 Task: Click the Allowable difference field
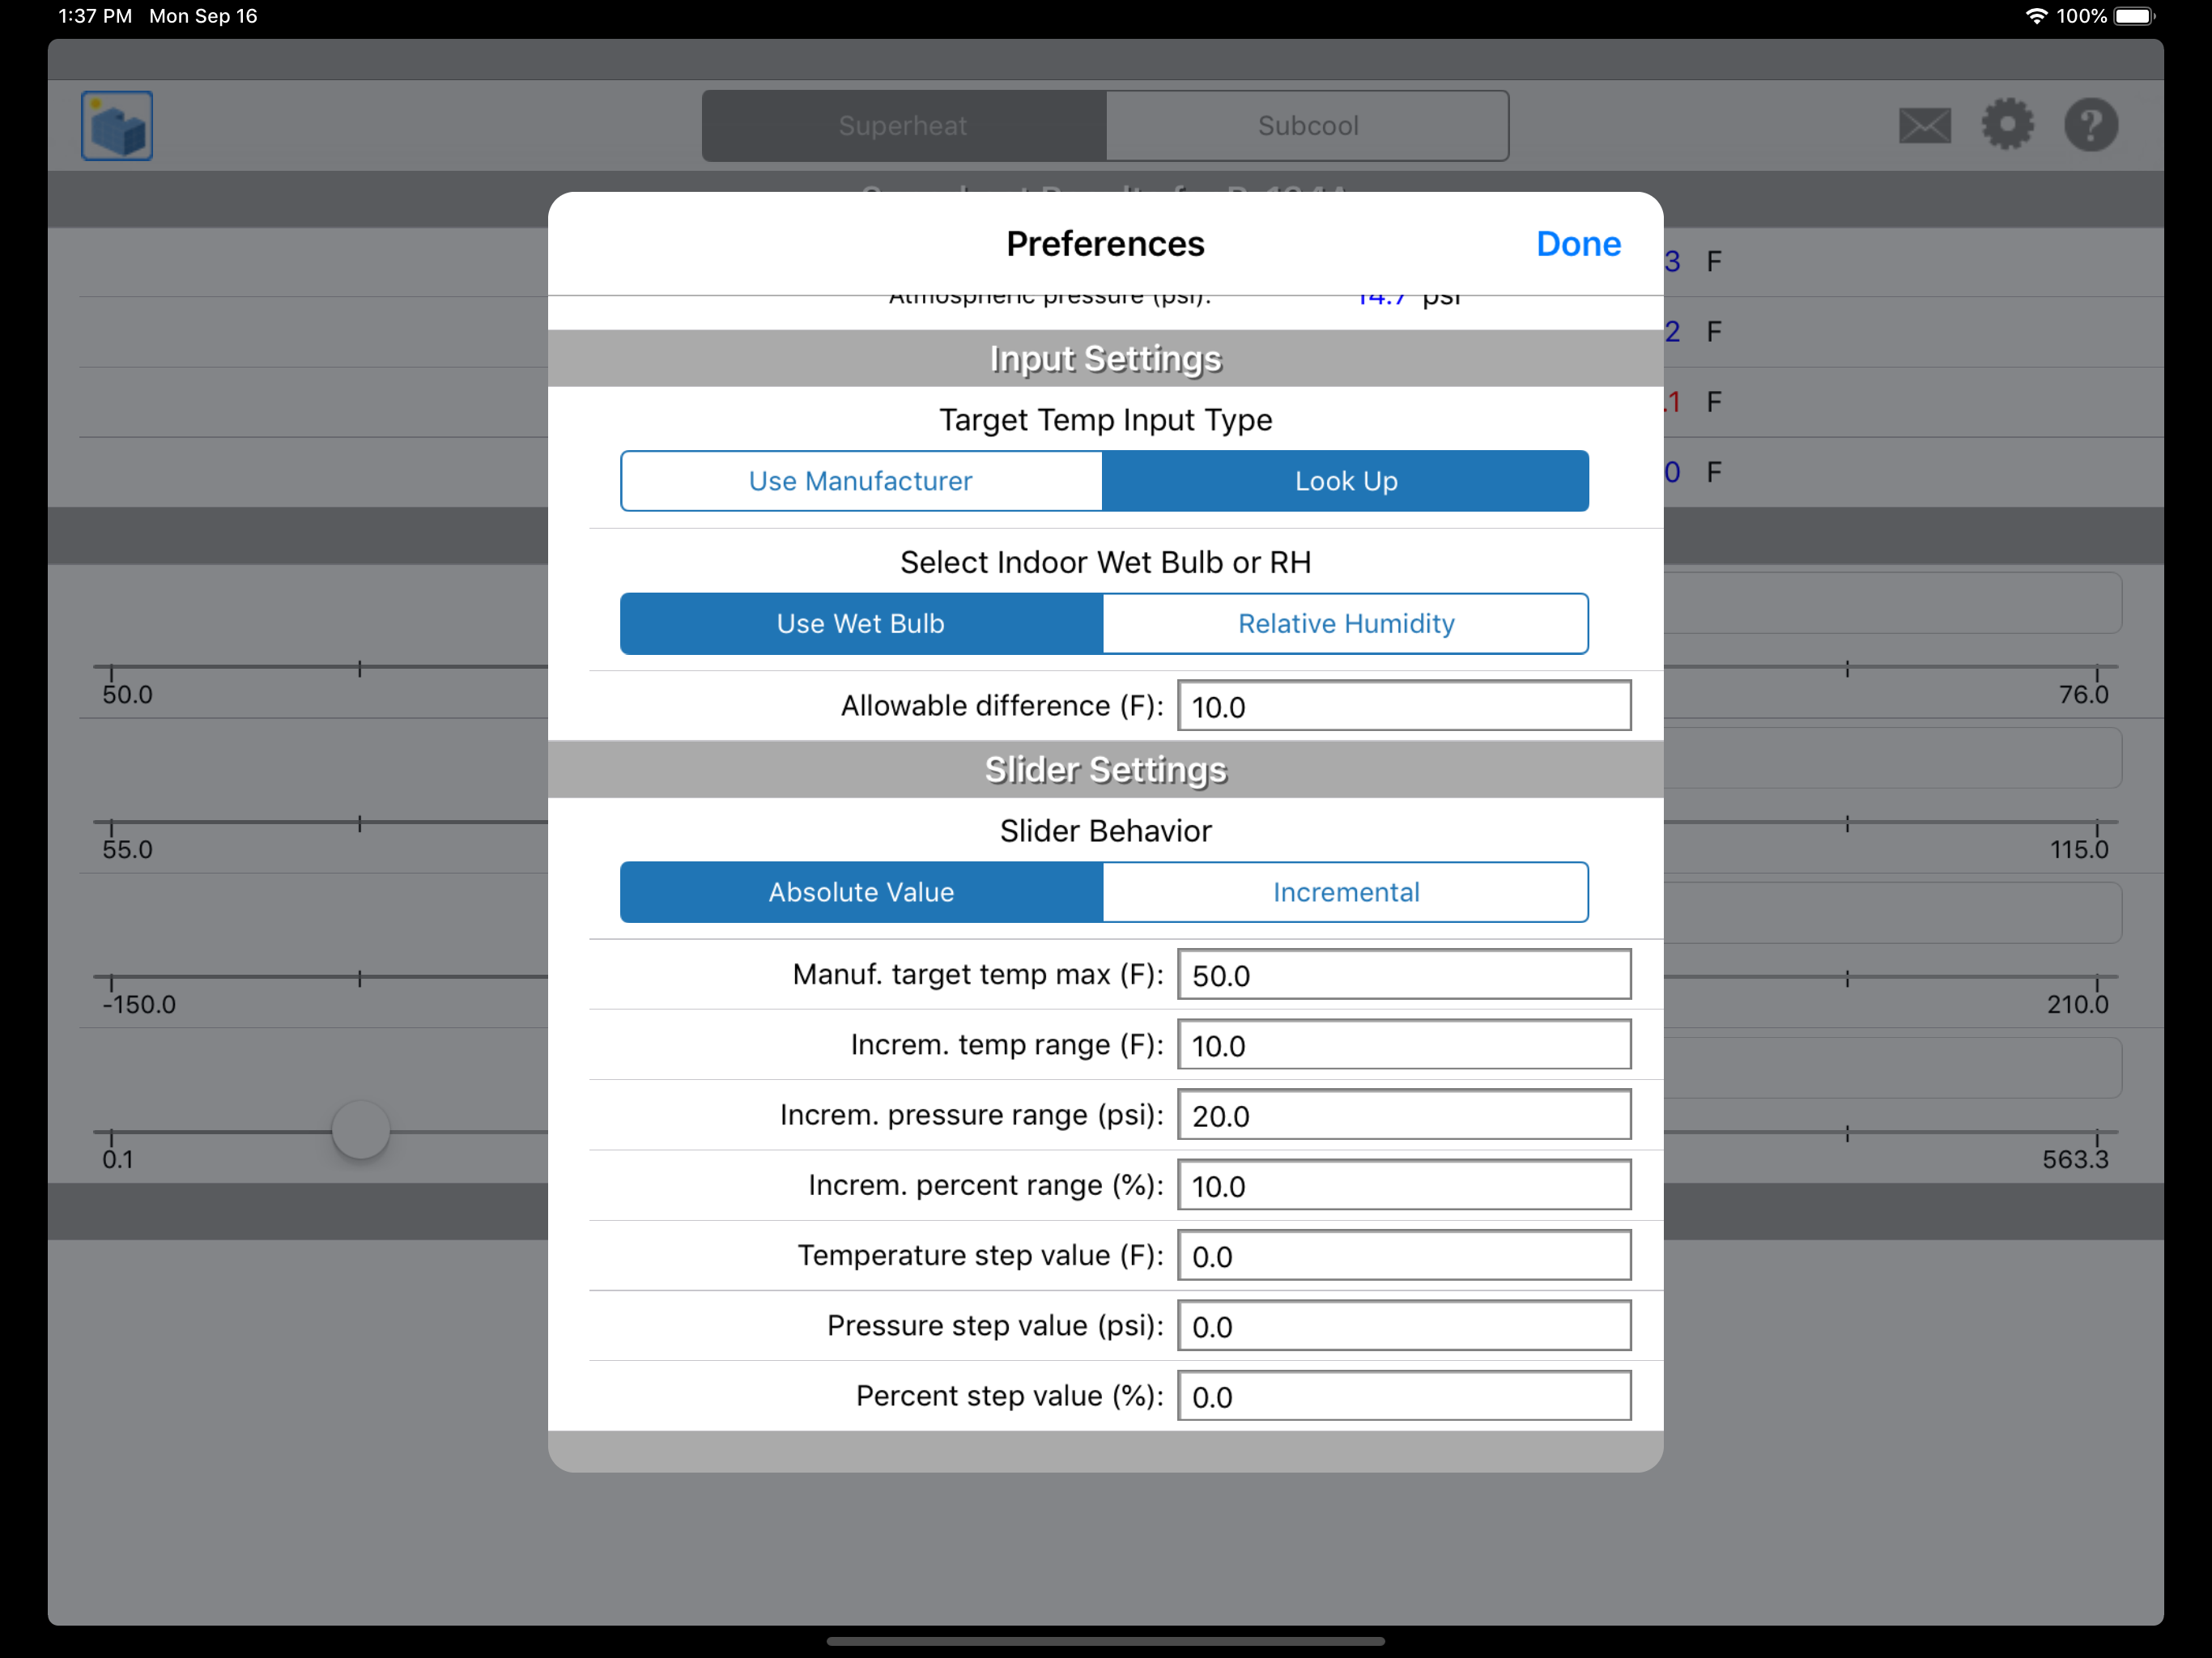(x=1403, y=707)
